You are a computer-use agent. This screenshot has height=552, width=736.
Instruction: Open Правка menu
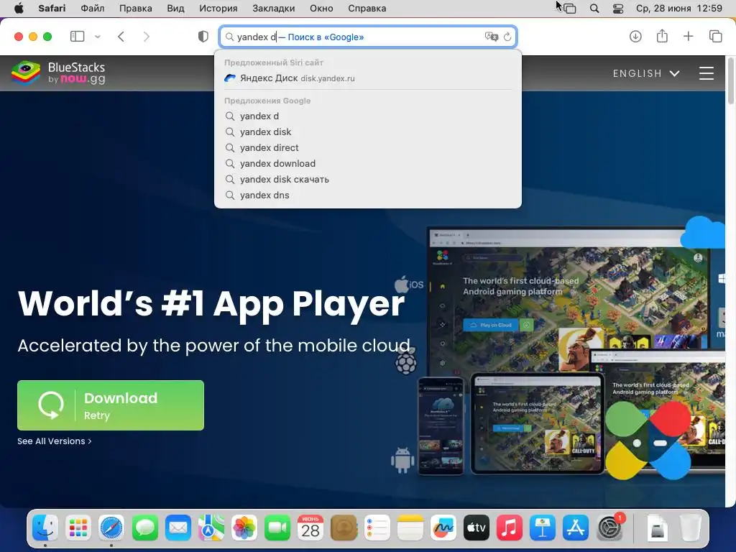pyautogui.click(x=136, y=9)
